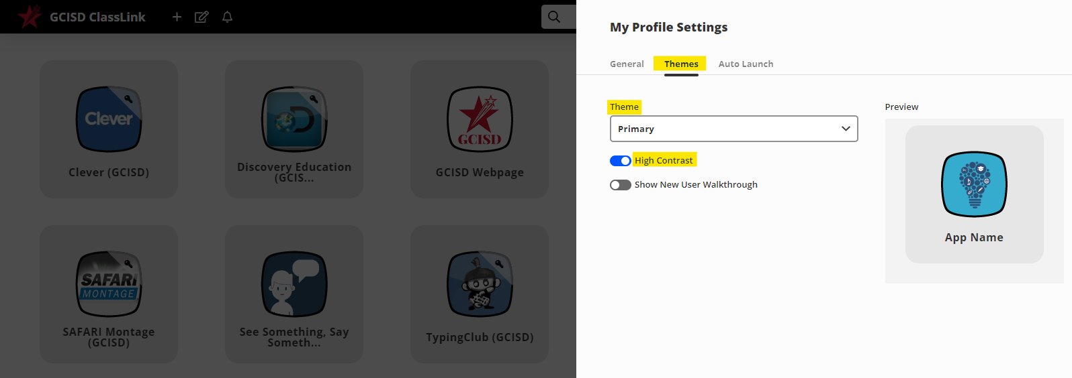Switch to the General tab

pyautogui.click(x=627, y=64)
